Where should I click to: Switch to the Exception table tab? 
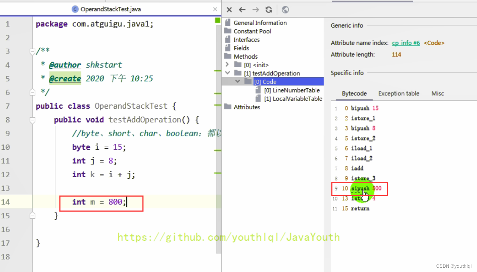[399, 93]
